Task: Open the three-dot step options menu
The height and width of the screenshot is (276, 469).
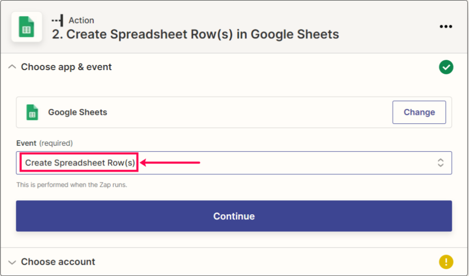Action: pyautogui.click(x=446, y=27)
